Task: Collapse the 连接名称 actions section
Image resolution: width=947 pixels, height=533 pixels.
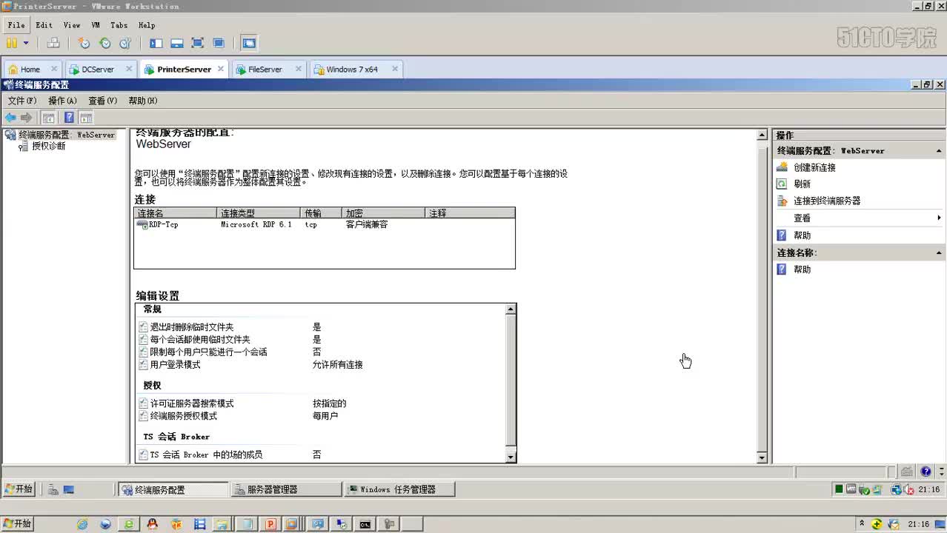Action: click(x=939, y=253)
